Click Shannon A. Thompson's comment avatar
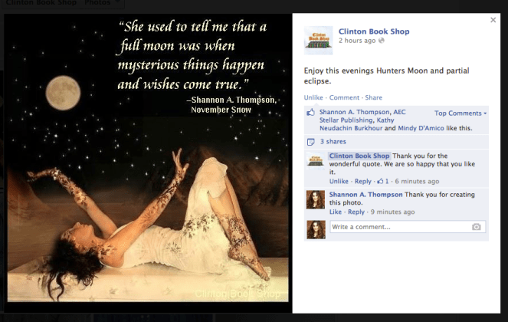Image resolution: width=508 pixels, height=322 pixels. (315, 200)
